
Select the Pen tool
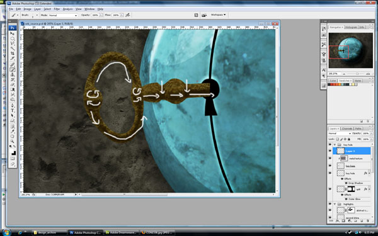pyautogui.click(x=13, y=105)
